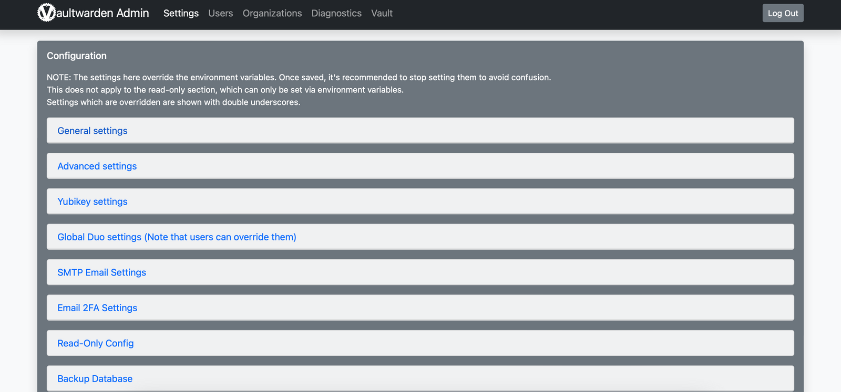Click the line mentioning double underscores
Viewport: 841px width, 392px height.
tap(173, 102)
